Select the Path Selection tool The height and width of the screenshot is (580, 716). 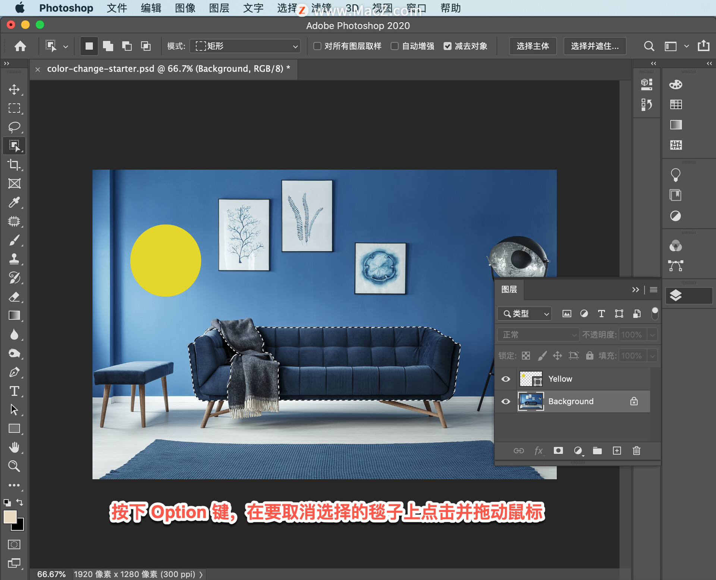point(14,410)
